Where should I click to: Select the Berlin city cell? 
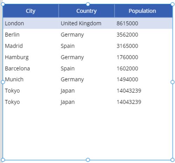pyautogui.click(x=12, y=35)
